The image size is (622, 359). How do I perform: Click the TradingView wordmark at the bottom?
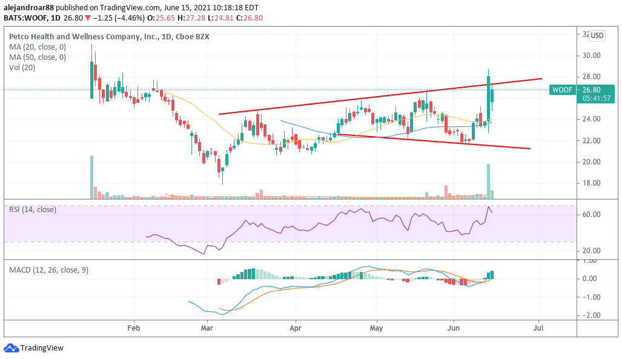click(42, 348)
